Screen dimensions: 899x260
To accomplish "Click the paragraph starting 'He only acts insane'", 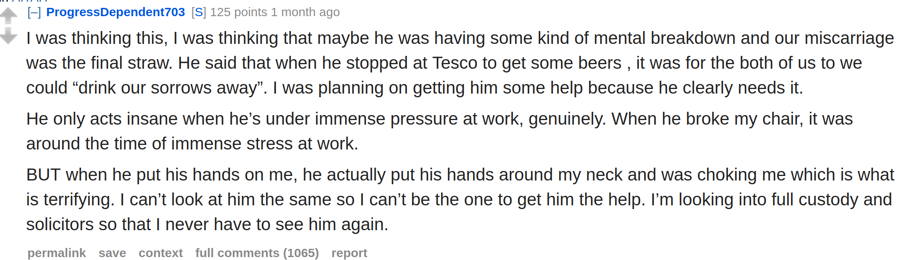I will [x=440, y=131].
